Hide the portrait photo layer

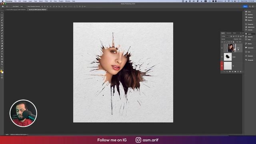coord(222,48)
